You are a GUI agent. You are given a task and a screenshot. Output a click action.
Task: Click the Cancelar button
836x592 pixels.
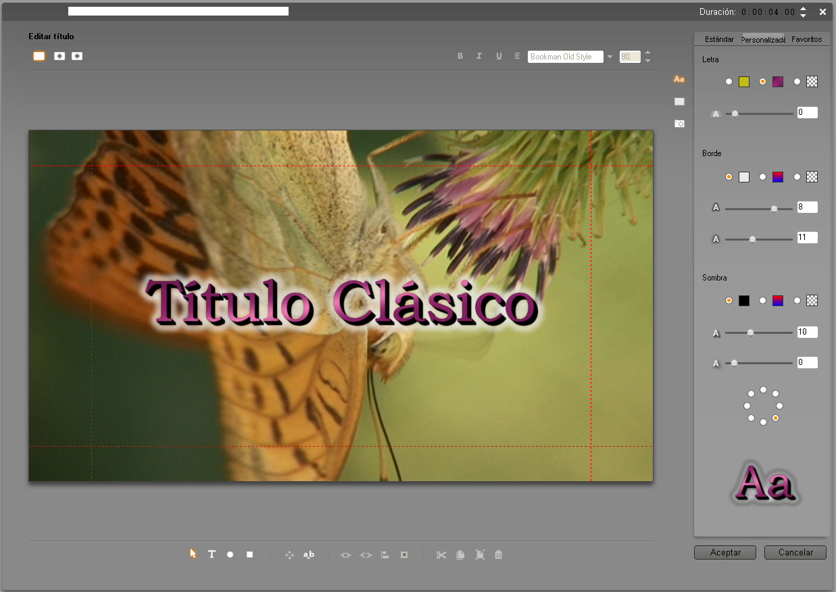click(795, 552)
